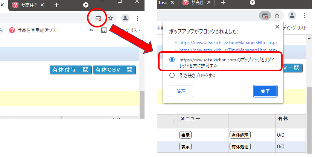Image resolution: width=315 pixels, height=157 pixels.
Task: Click the 有休付与一覧 button
Action: [x=70, y=70]
